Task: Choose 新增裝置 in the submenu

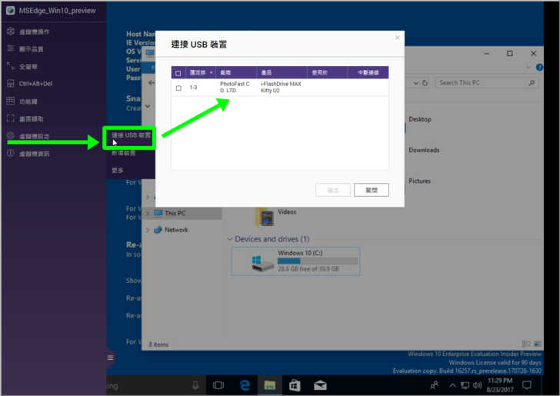Action: pyautogui.click(x=124, y=153)
